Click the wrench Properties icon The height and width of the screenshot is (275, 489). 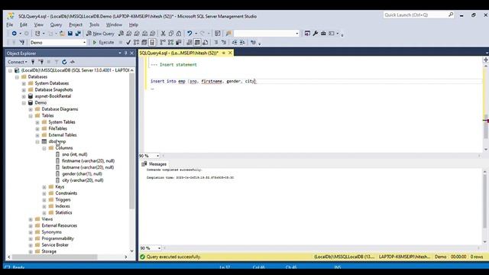316,34
